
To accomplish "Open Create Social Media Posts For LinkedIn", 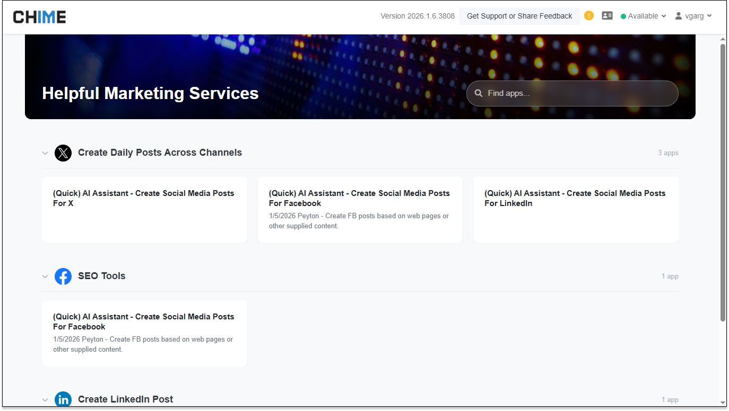I will pos(575,210).
